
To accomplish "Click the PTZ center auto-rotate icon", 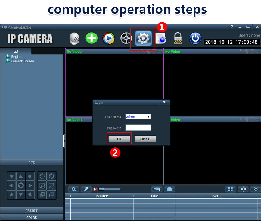I will (21, 185).
